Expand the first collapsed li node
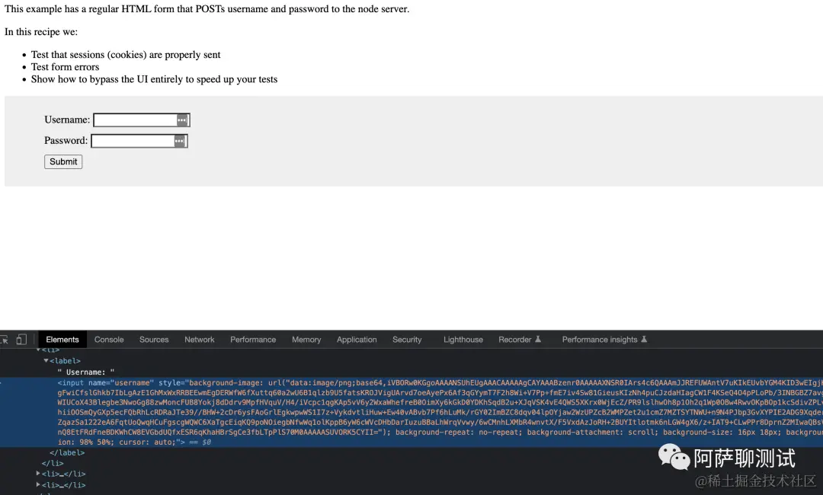 (x=38, y=474)
